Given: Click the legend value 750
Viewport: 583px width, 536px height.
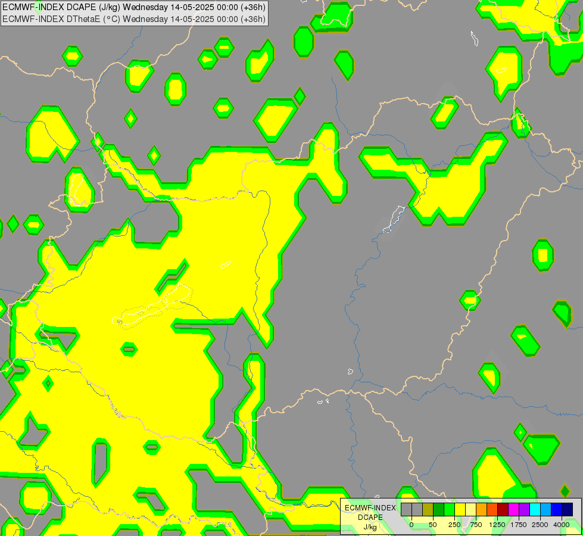Looking at the screenshot, I should pyautogui.click(x=476, y=525).
